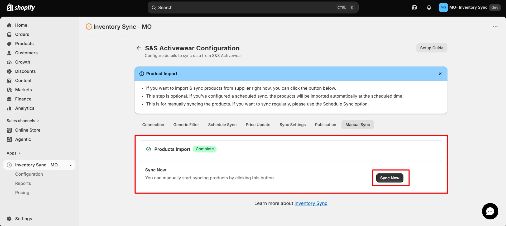This screenshot has width=506, height=226.
Task: Click the Settings gear icon
Action: (9, 219)
